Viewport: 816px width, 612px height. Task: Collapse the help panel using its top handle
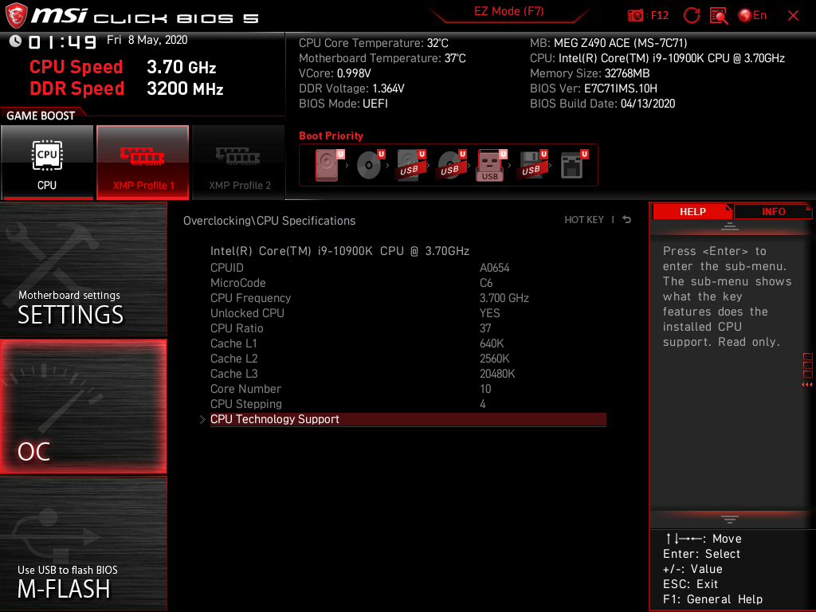(x=730, y=226)
